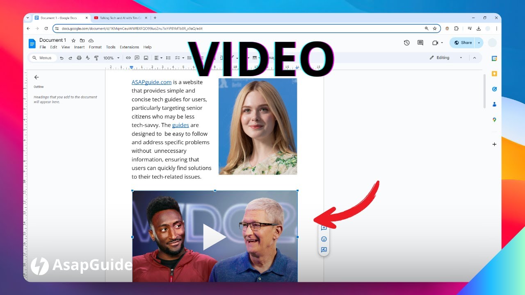
Task: Insert a link using the toolbar
Action: pyautogui.click(x=128, y=58)
